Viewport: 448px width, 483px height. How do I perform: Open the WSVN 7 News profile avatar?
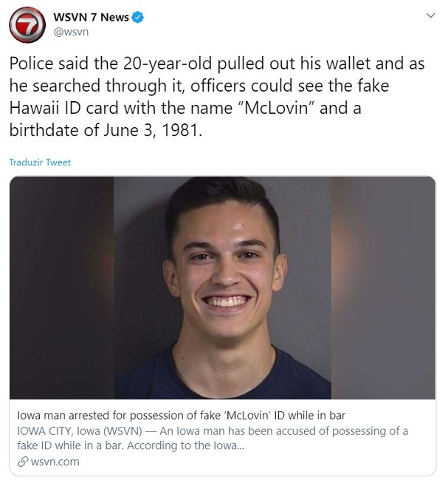pyautogui.click(x=27, y=24)
